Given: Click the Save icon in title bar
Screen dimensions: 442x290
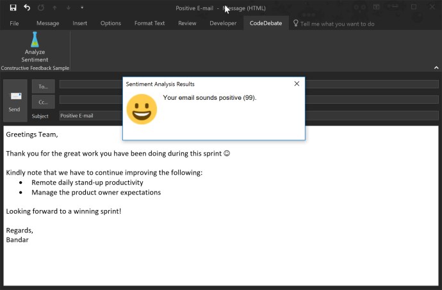Looking at the screenshot, I should (13, 8).
